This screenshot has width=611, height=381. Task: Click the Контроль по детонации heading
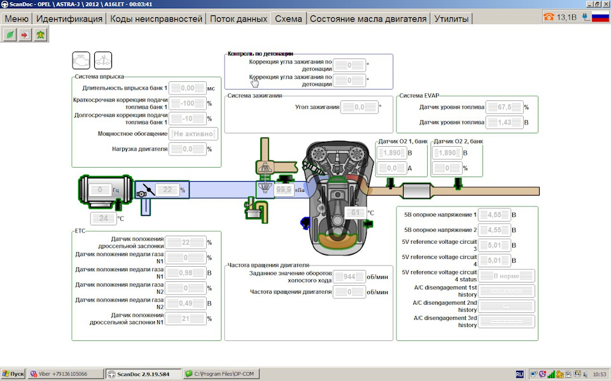pyautogui.click(x=260, y=53)
